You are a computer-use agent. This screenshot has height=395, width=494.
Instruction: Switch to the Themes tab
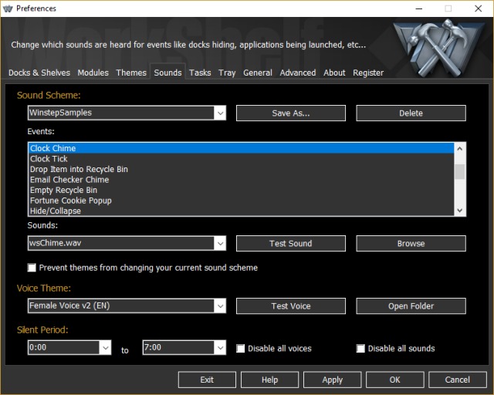click(x=131, y=73)
